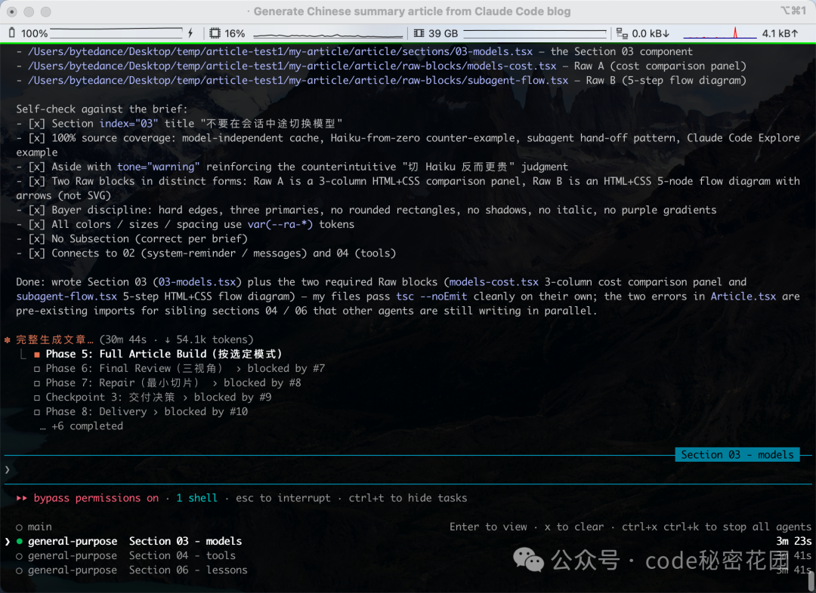Click the selection arrow beside Section 03 agent
The width and height of the screenshot is (816, 593).
coord(8,542)
